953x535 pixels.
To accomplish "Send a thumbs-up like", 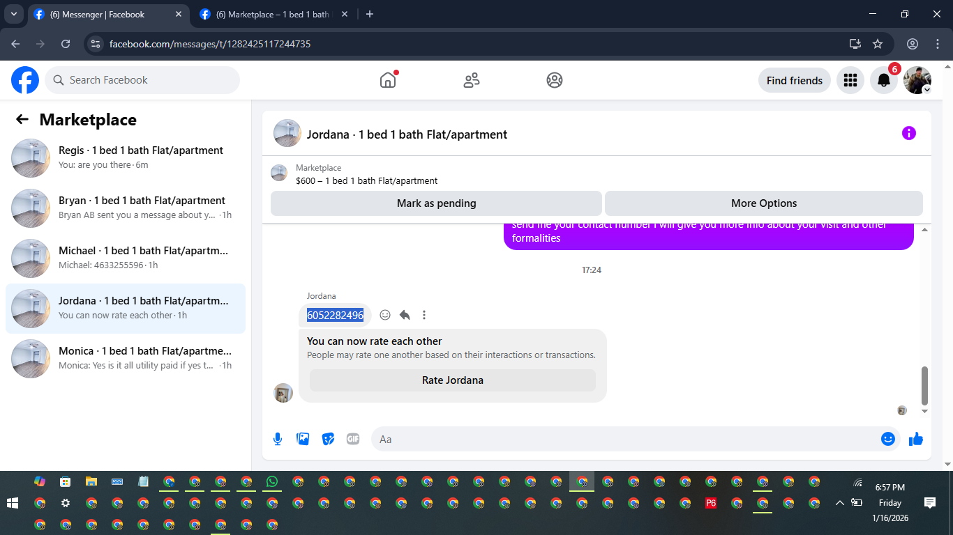I will pyautogui.click(x=916, y=439).
